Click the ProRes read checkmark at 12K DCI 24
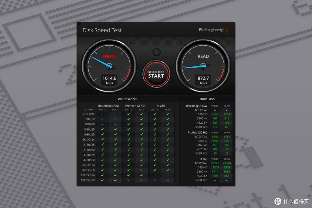Image resolution: width=312 pixels, height=208 pixels. (142, 175)
